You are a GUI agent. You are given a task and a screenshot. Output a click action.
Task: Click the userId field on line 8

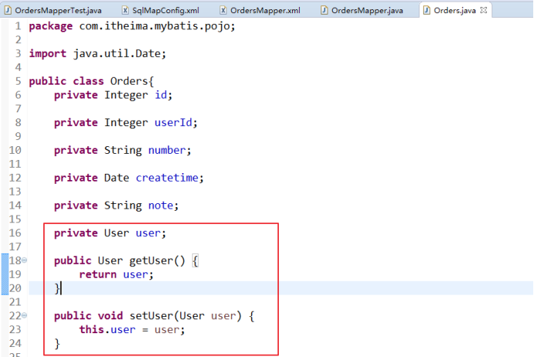coord(173,122)
